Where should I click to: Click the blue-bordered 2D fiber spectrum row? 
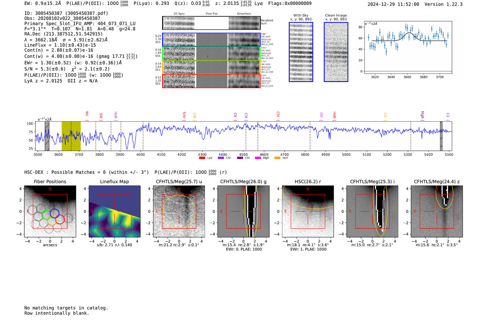pyautogui.click(x=211, y=40)
